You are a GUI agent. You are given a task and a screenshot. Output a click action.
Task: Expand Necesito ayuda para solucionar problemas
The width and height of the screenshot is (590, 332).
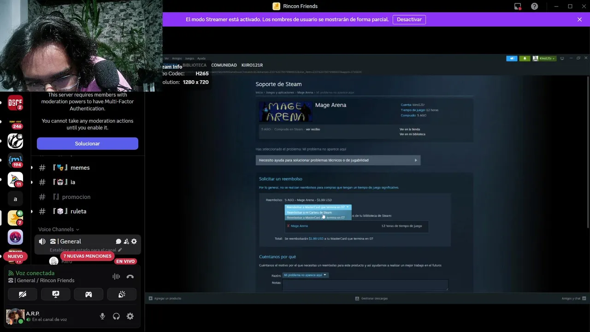pyautogui.click(x=338, y=160)
